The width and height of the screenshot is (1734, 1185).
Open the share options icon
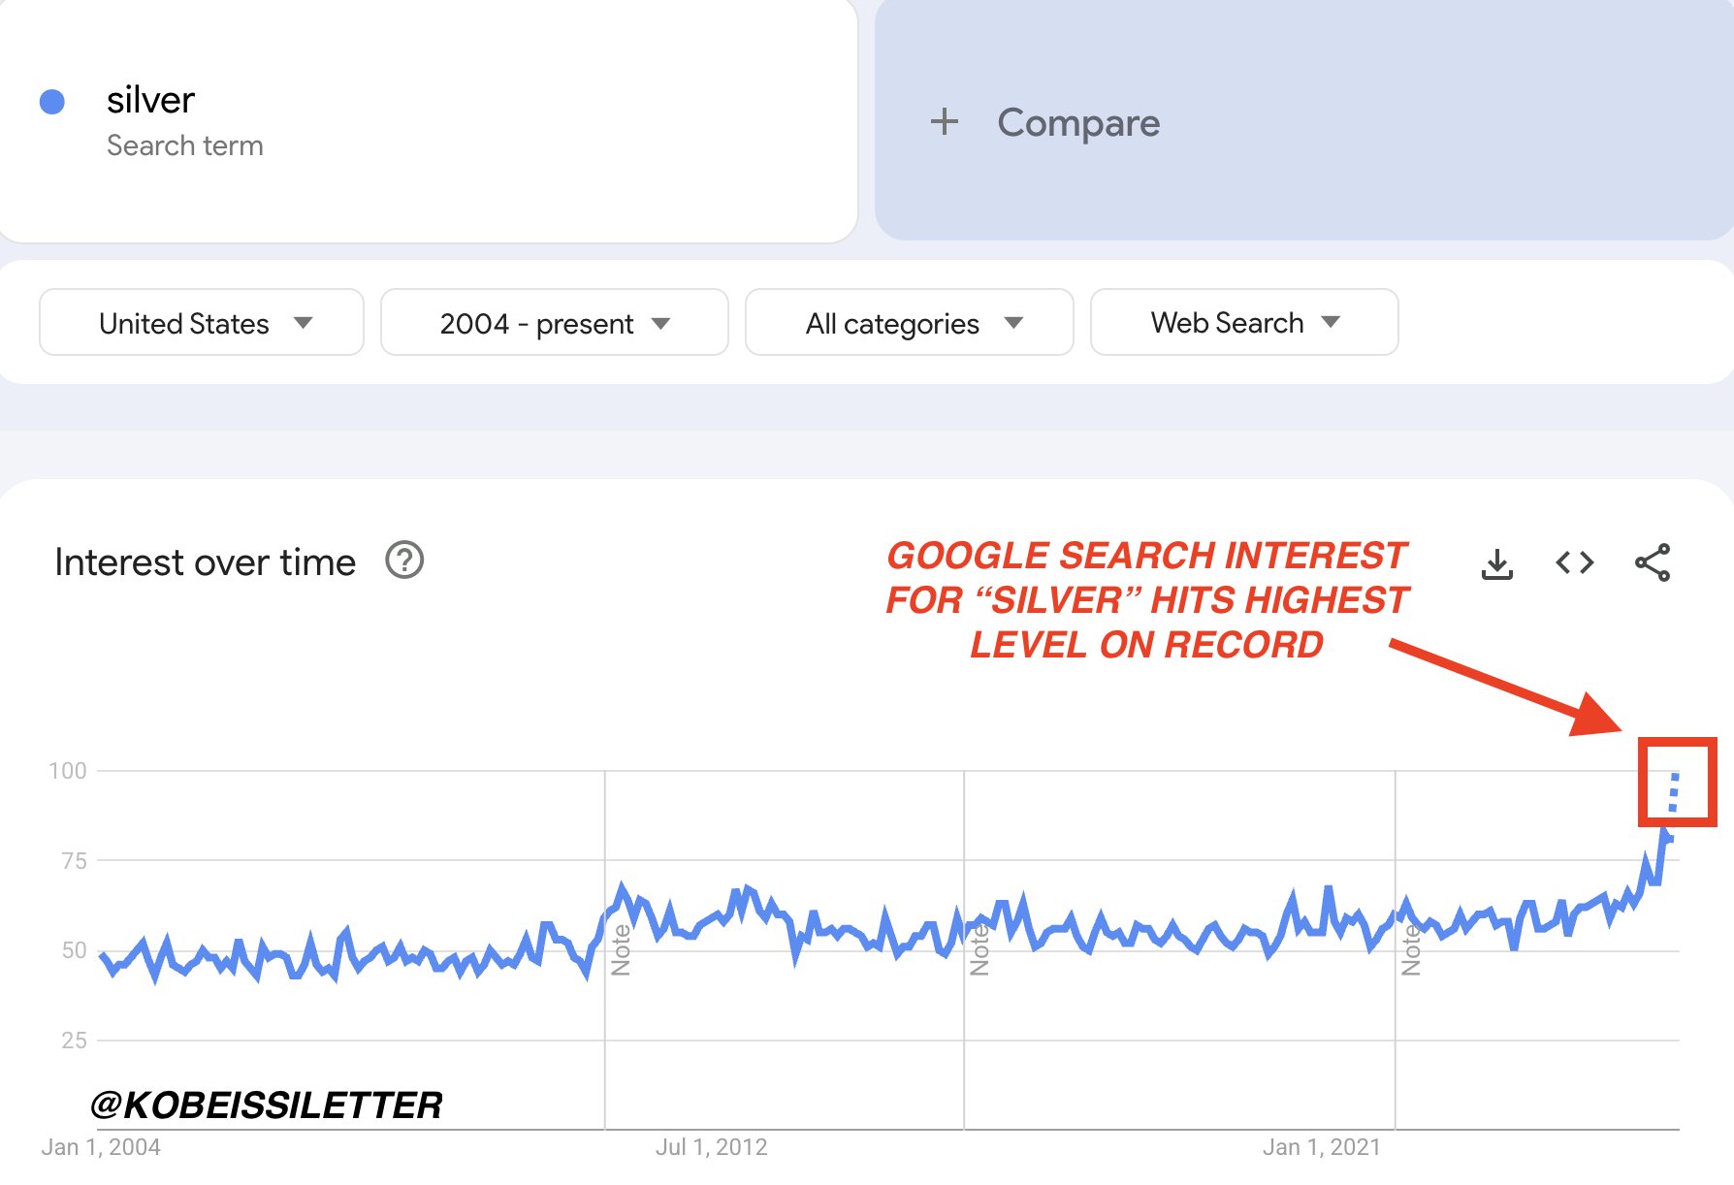click(1654, 561)
